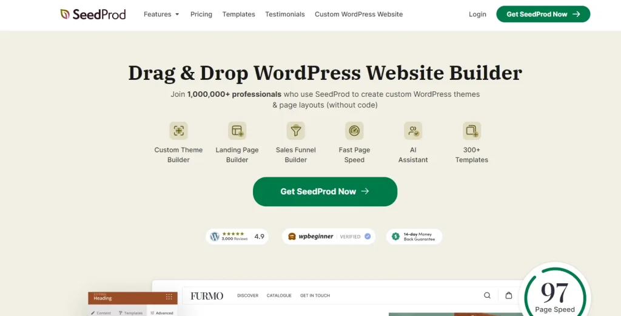The height and width of the screenshot is (316, 621).
Task: Click the large green Get SeedProd Now button
Action: pyautogui.click(x=325, y=191)
